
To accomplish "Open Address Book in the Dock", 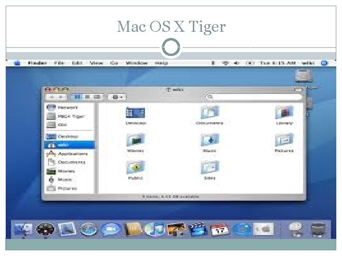I will point(133,229).
